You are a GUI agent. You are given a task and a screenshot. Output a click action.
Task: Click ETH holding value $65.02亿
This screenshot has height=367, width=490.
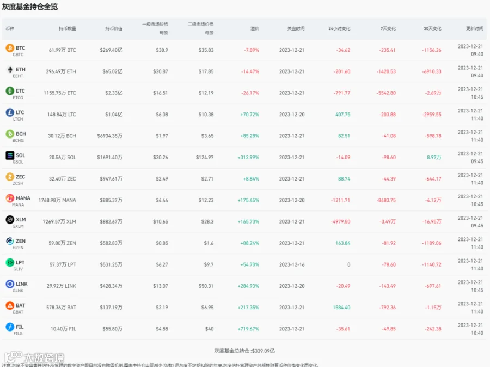(113, 71)
